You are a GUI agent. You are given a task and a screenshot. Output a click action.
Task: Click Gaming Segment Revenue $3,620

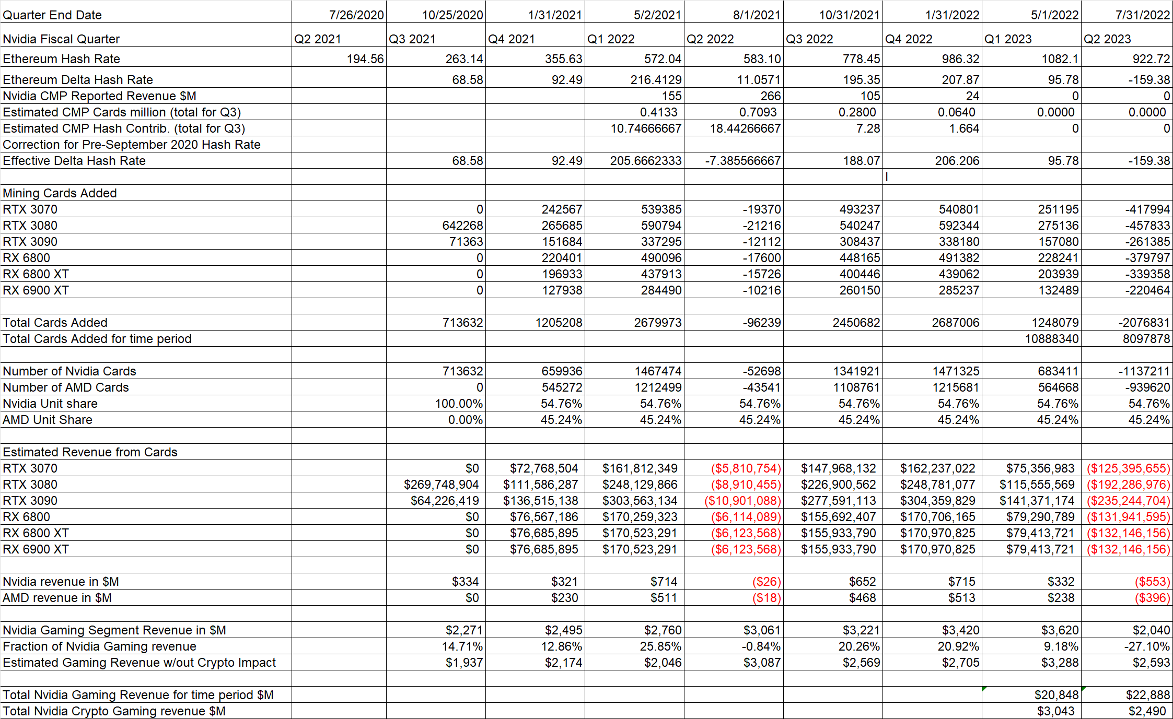pos(1031,630)
